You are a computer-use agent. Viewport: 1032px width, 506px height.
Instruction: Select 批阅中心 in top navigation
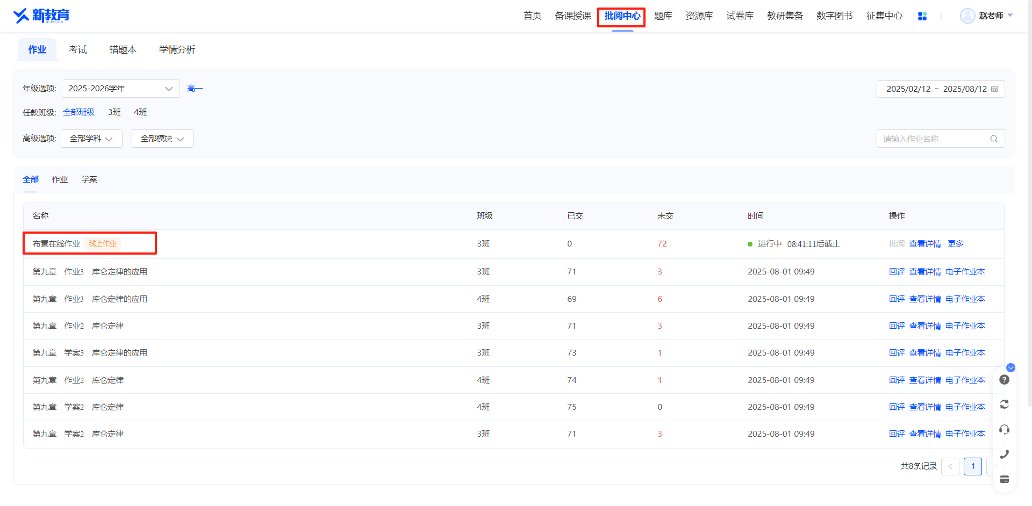[x=622, y=16]
